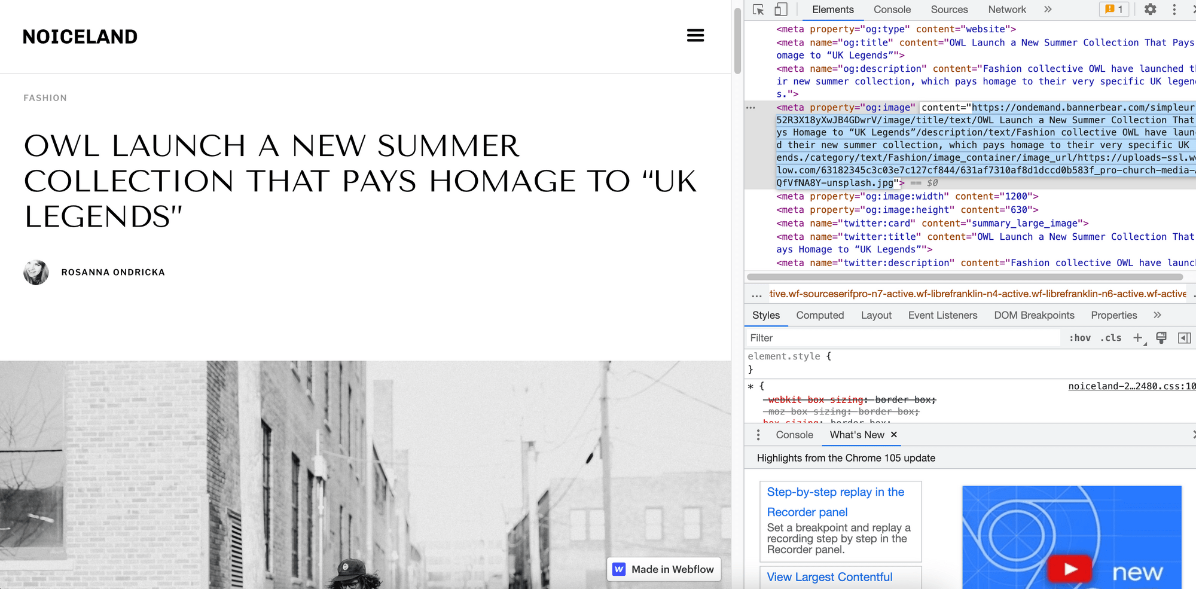Open the Issues panel via warning badge
This screenshot has height=589, width=1196.
point(1113,9)
